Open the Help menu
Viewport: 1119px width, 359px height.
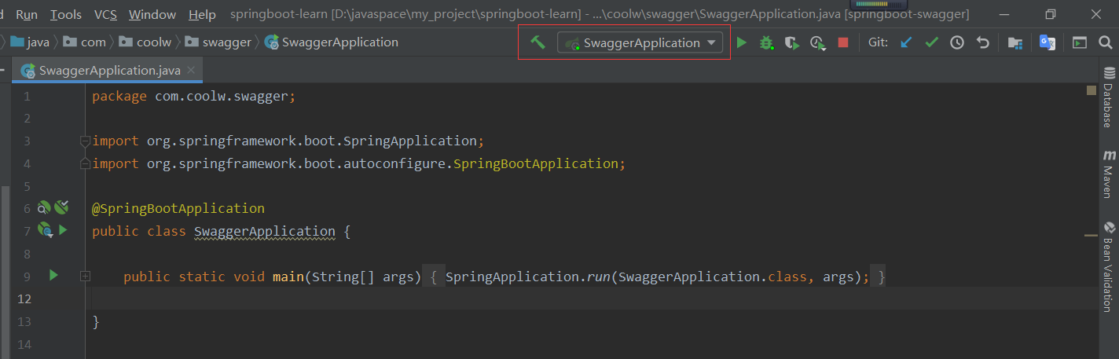[203, 14]
